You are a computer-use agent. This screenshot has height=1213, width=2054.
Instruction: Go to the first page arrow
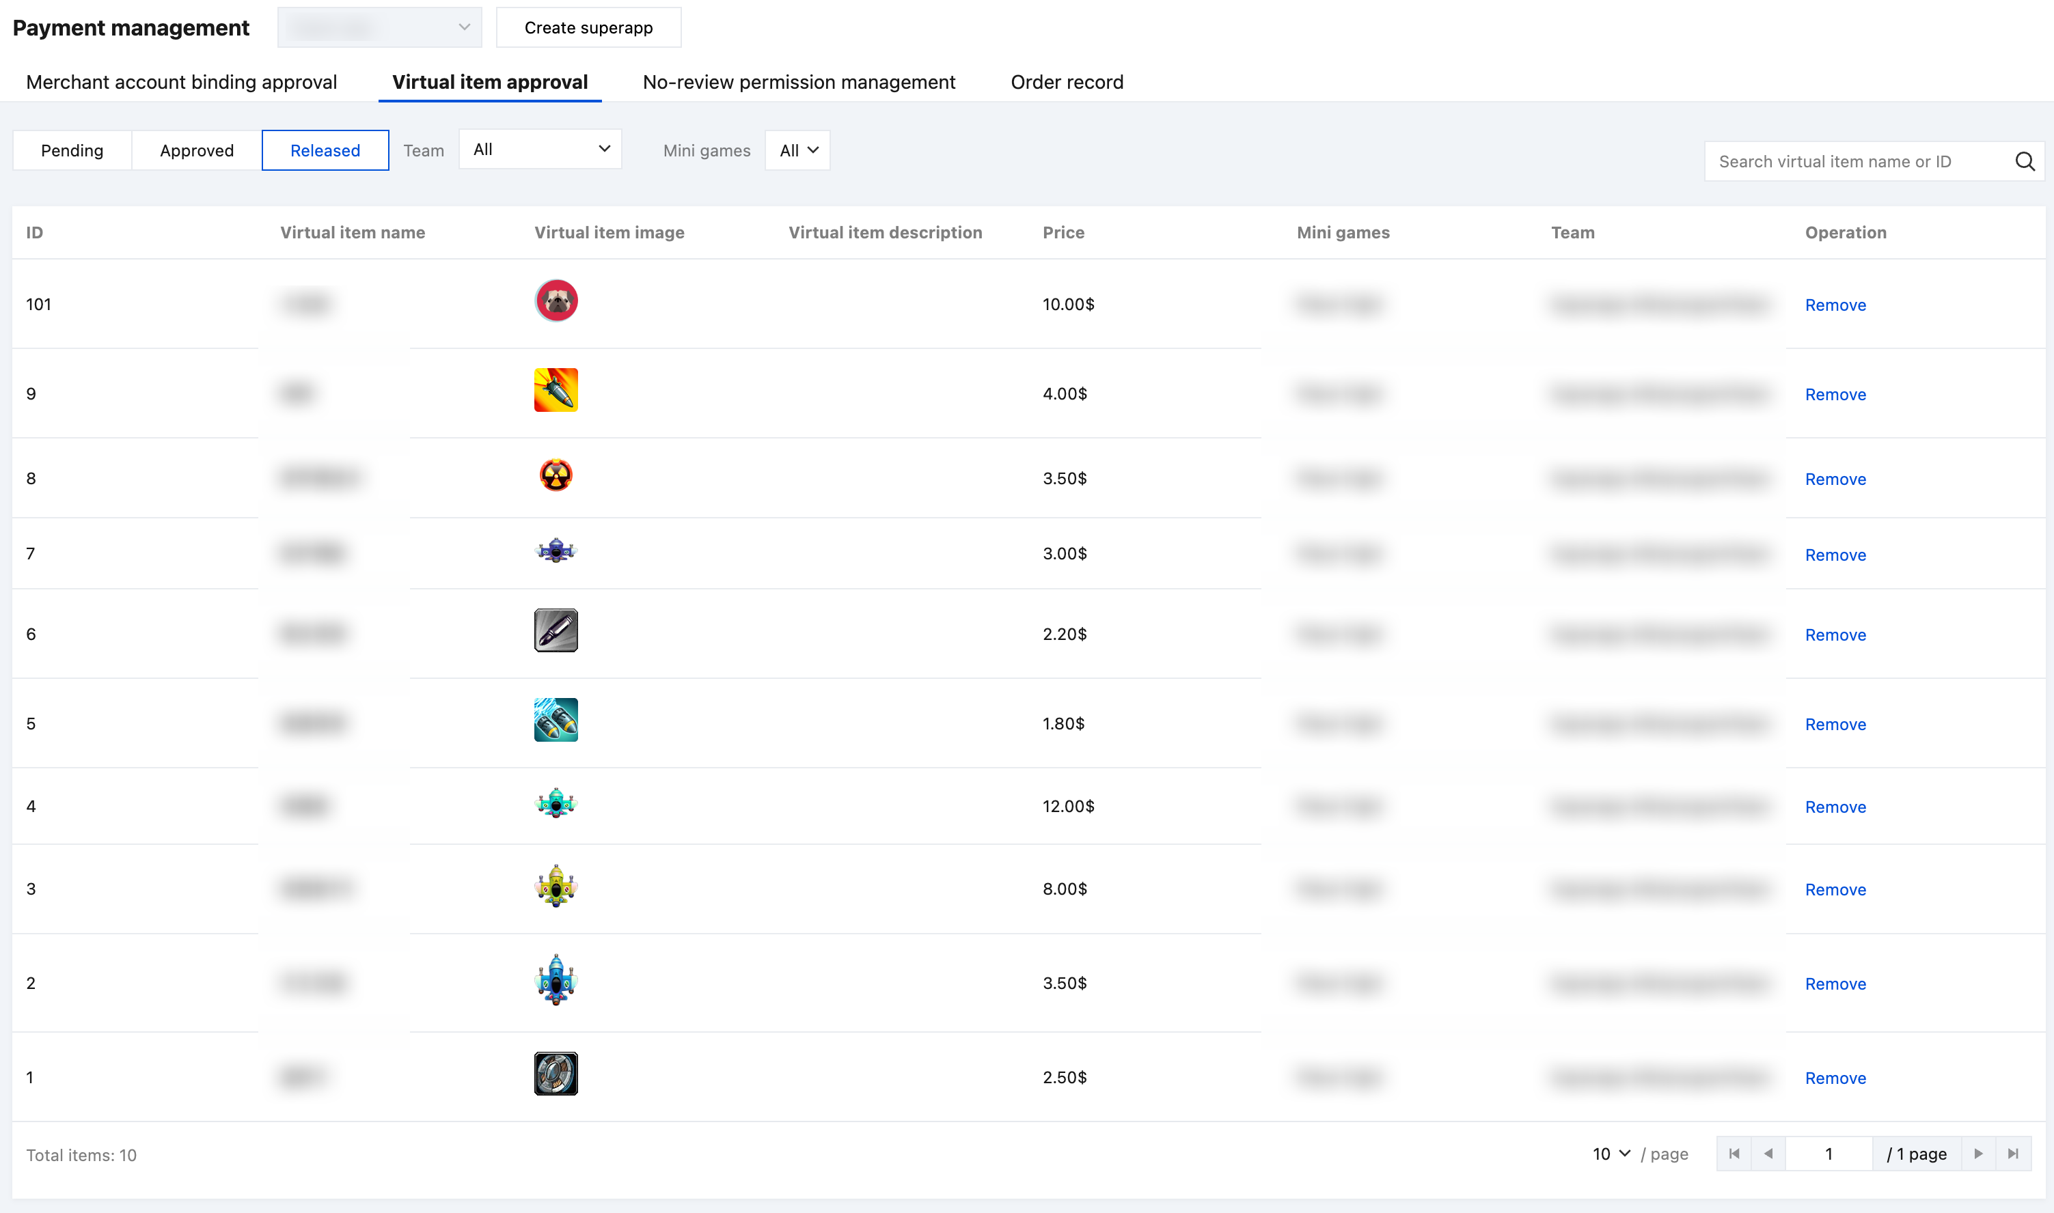(1734, 1154)
